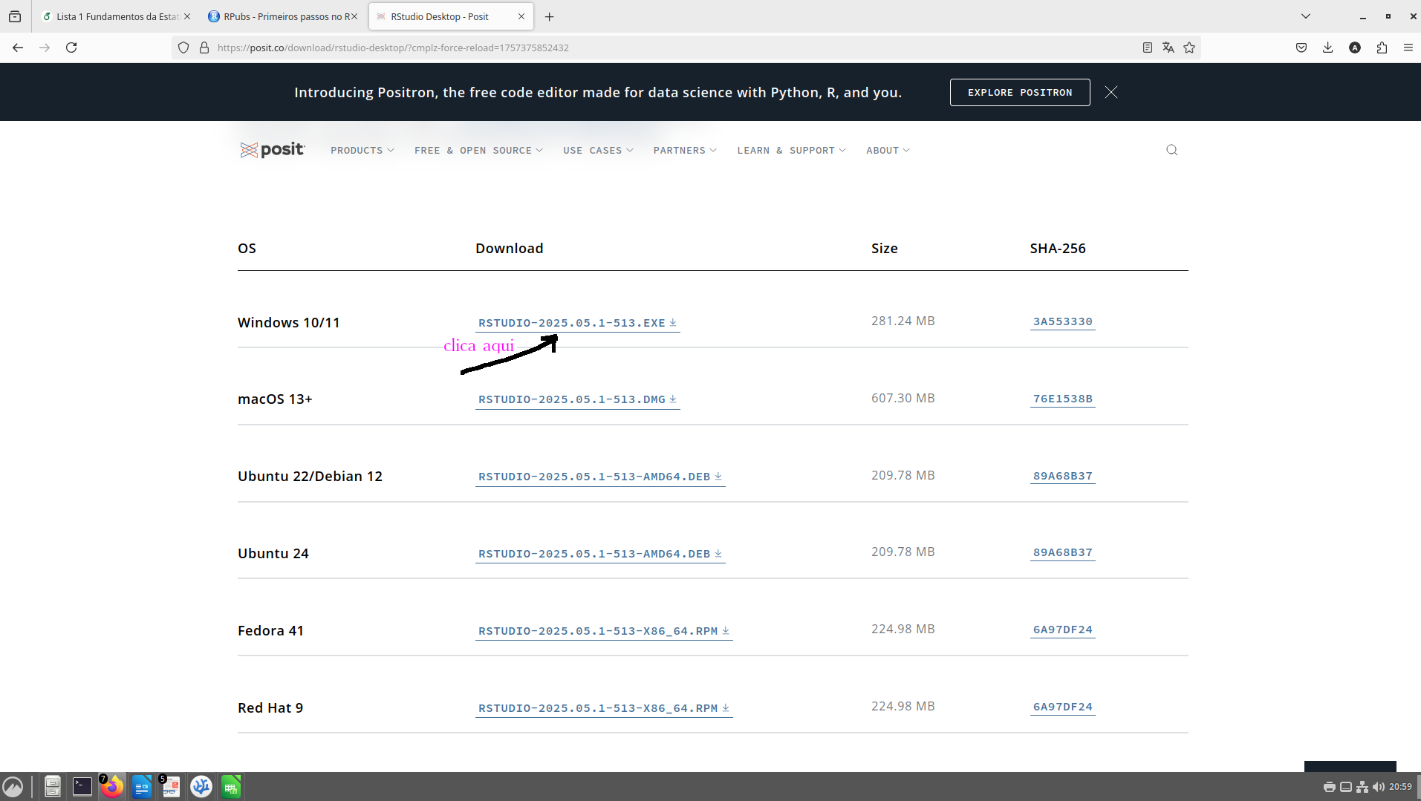Bookmark this page with the star icon
The image size is (1421, 801).
coord(1189,48)
